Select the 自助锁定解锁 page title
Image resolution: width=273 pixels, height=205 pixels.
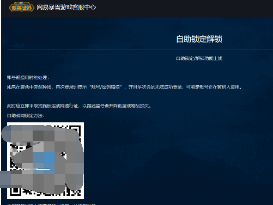pos(199,39)
